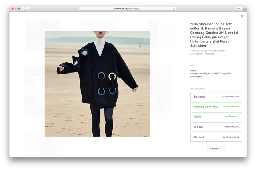Click the block title 'The Statement of the Art'
Image resolution: width=256 pixels, height=170 pixels.
214,35
